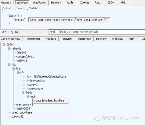
Task: Select the request TextView tab
Action: (x=22, y=3)
